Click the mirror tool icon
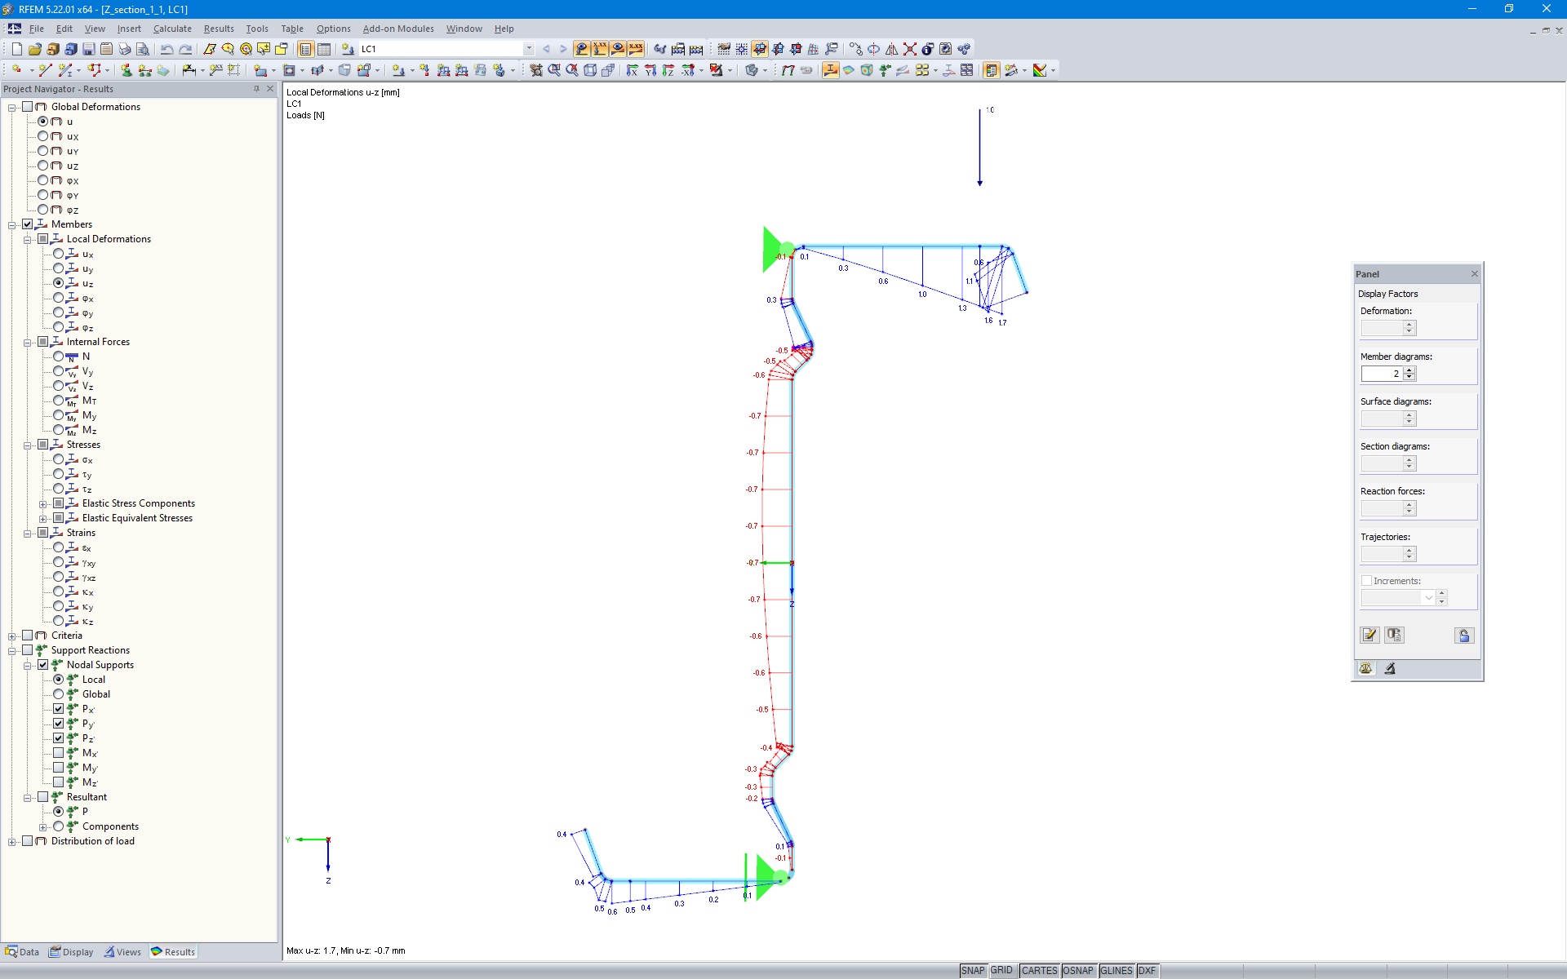Screen dimensions: 1567x979 pyautogui.click(x=891, y=49)
